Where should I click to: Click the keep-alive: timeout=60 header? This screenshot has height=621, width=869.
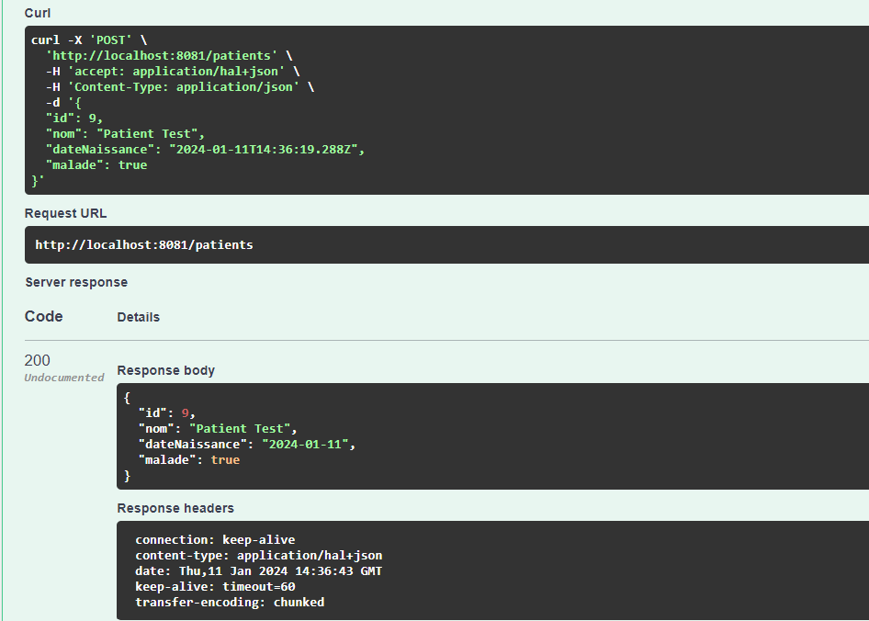point(215,587)
